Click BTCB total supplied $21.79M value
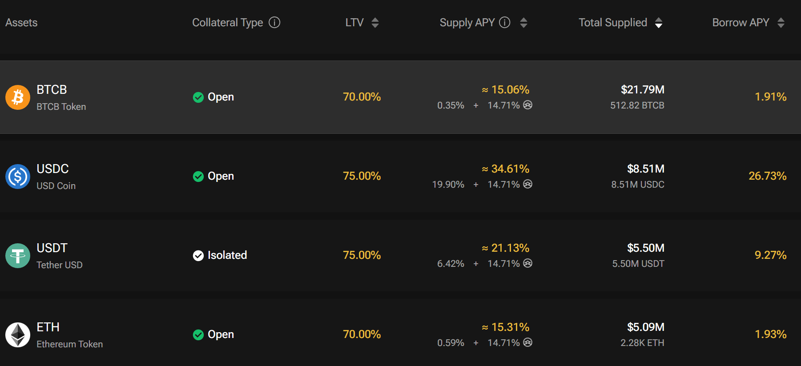801x366 pixels. pos(643,90)
